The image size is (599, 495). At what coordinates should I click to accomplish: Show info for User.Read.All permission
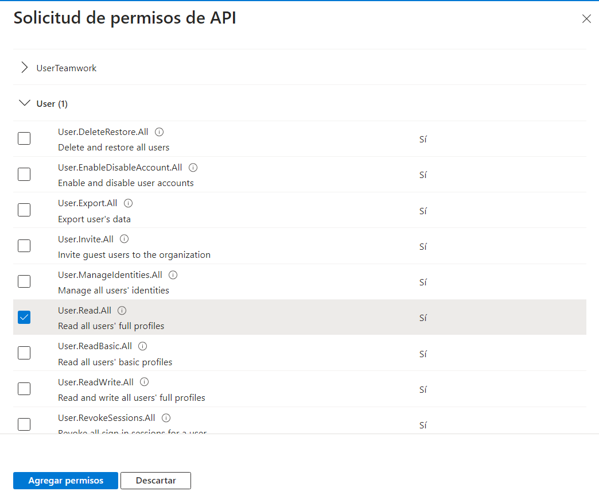tap(122, 311)
